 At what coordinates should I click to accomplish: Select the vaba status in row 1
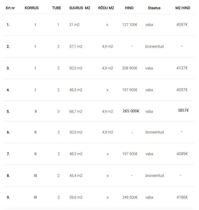click(x=149, y=25)
